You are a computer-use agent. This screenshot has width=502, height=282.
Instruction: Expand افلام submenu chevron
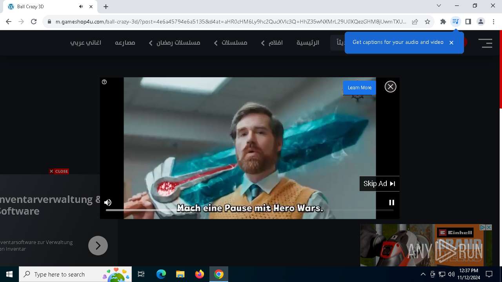point(263,43)
